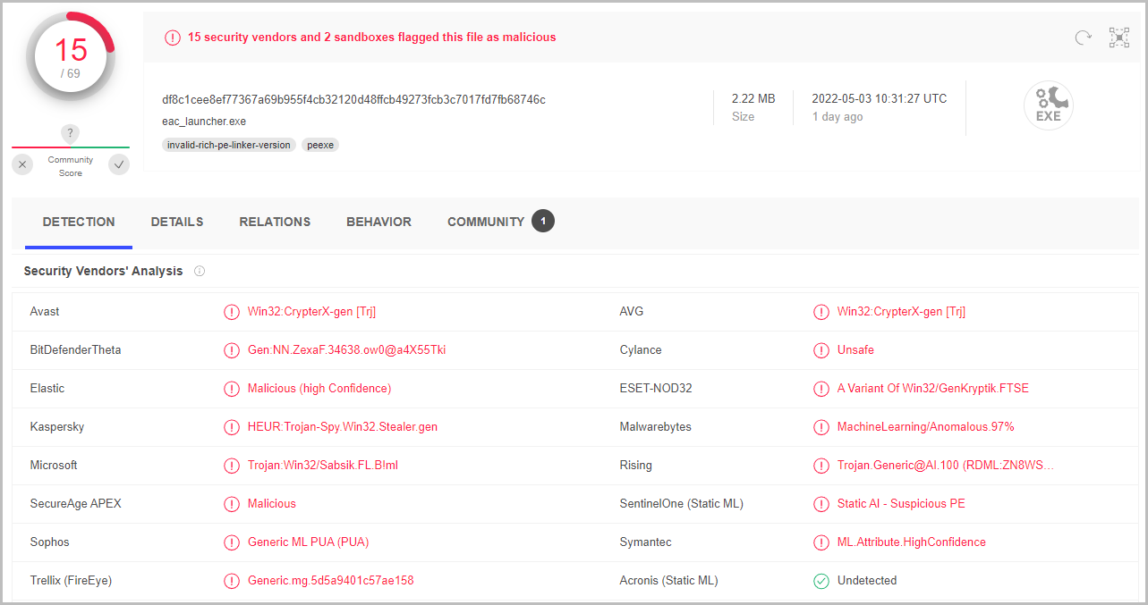Click Gen:NN.ZexaF.34638 detection text
1148x605 pixels.
pos(346,350)
